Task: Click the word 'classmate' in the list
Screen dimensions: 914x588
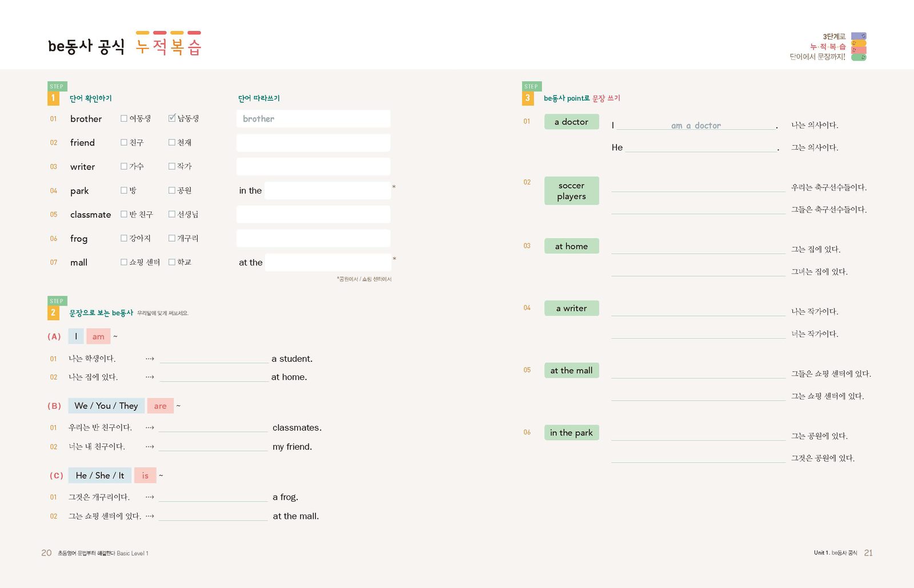Action: (90, 215)
